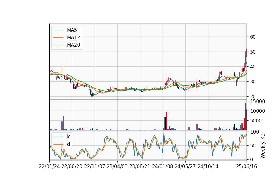Click the date label 24/05/27
This screenshot has width=274, height=196.
(185, 166)
